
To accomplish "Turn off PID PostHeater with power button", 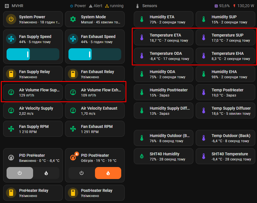I will (x=82, y=173).
